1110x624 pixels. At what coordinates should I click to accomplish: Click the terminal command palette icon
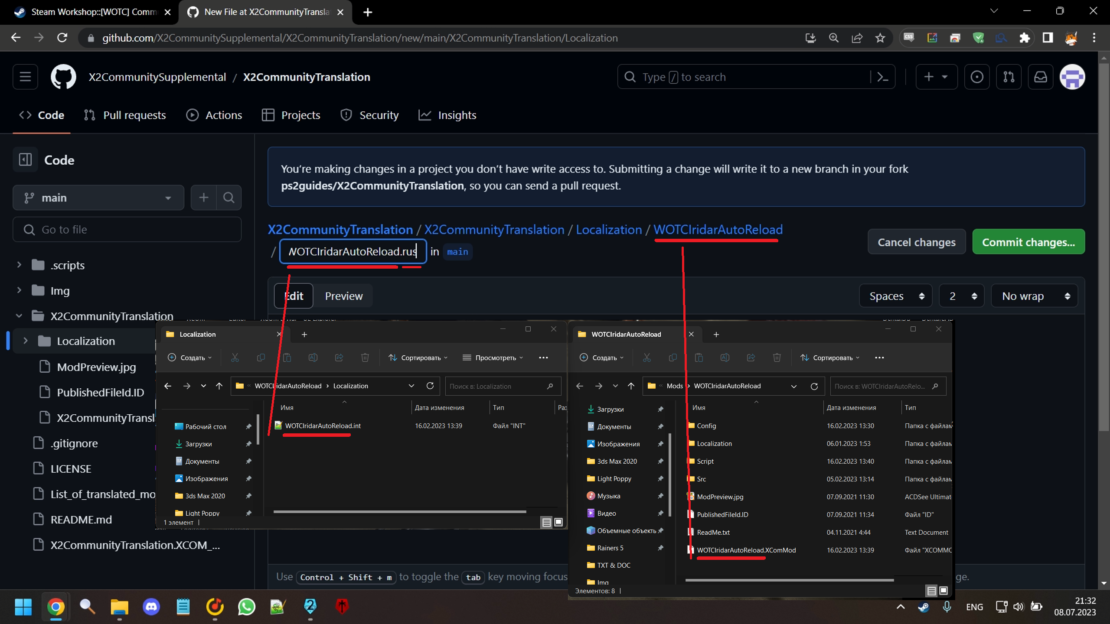click(x=883, y=76)
